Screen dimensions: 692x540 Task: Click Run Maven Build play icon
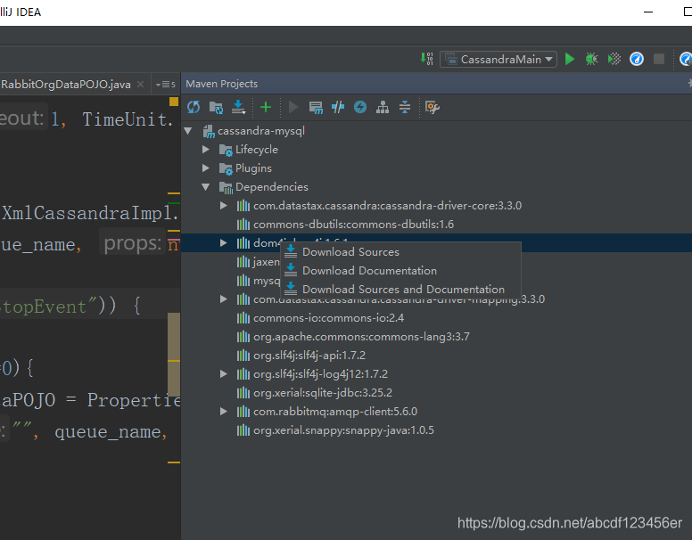coord(293,107)
